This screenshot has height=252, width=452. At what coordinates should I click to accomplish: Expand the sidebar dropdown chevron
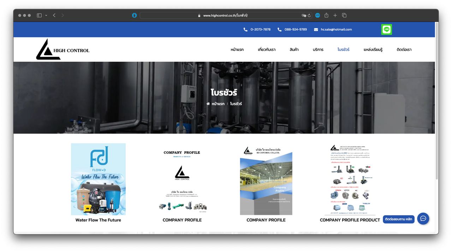[x=46, y=16]
